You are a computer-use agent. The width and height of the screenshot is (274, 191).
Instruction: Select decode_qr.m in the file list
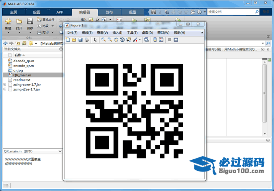[x=24, y=61]
